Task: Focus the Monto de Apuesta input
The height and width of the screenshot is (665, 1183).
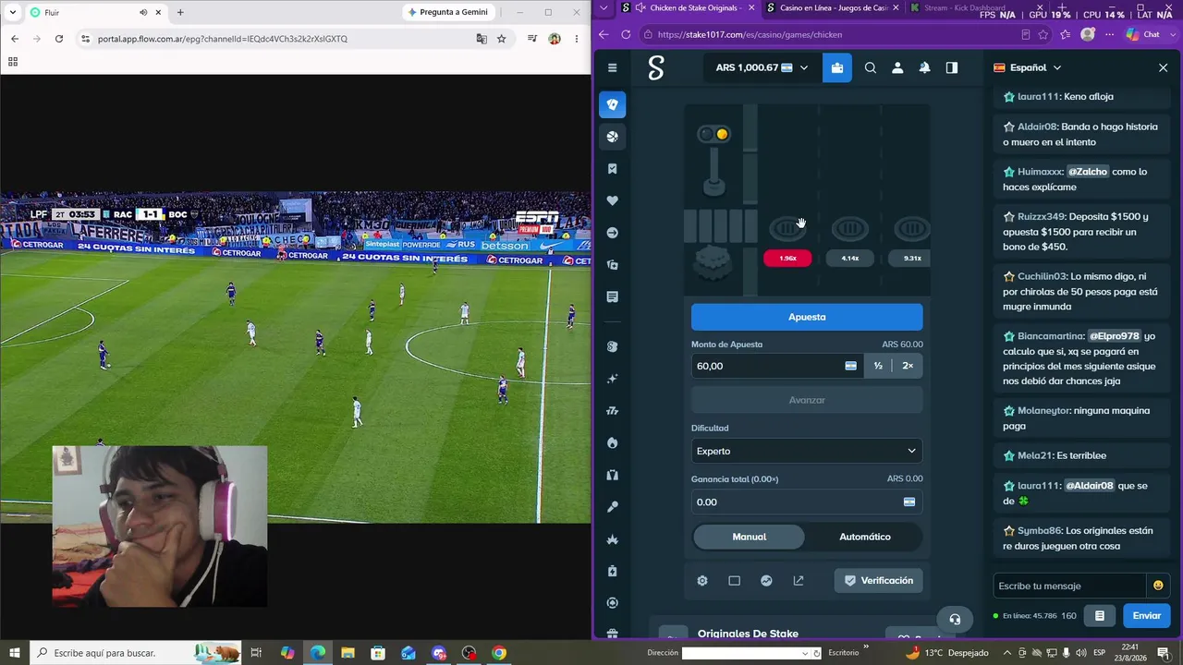Action: [776, 366]
